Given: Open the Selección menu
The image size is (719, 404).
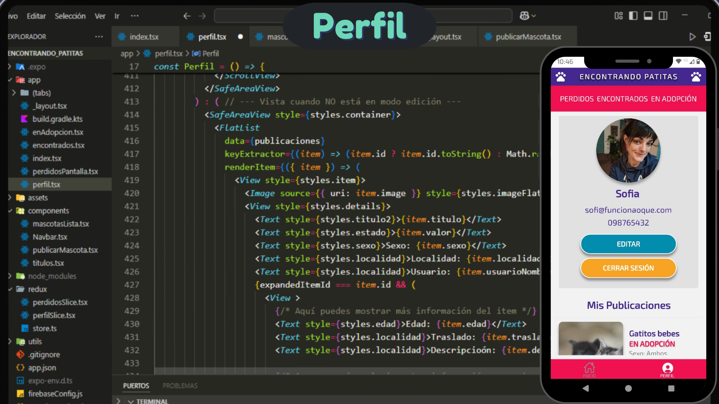Looking at the screenshot, I should pyautogui.click(x=70, y=16).
